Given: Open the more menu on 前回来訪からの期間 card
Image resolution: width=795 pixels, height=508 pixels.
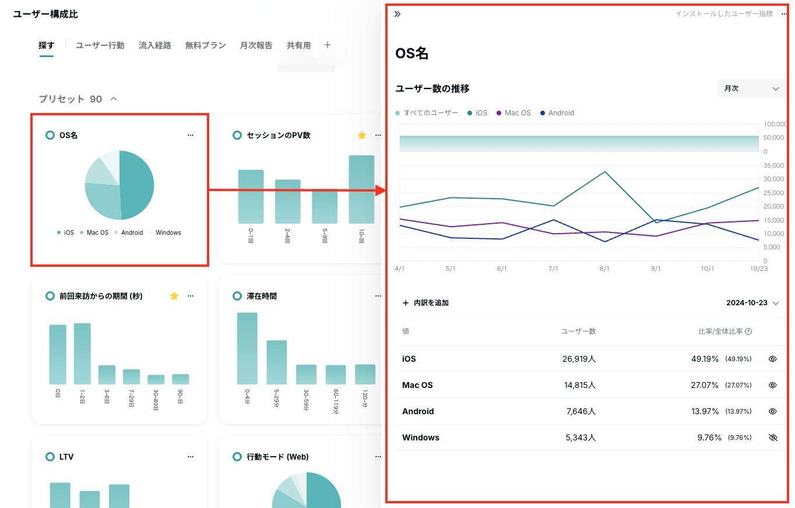Looking at the screenshot, I should [191, 296].
